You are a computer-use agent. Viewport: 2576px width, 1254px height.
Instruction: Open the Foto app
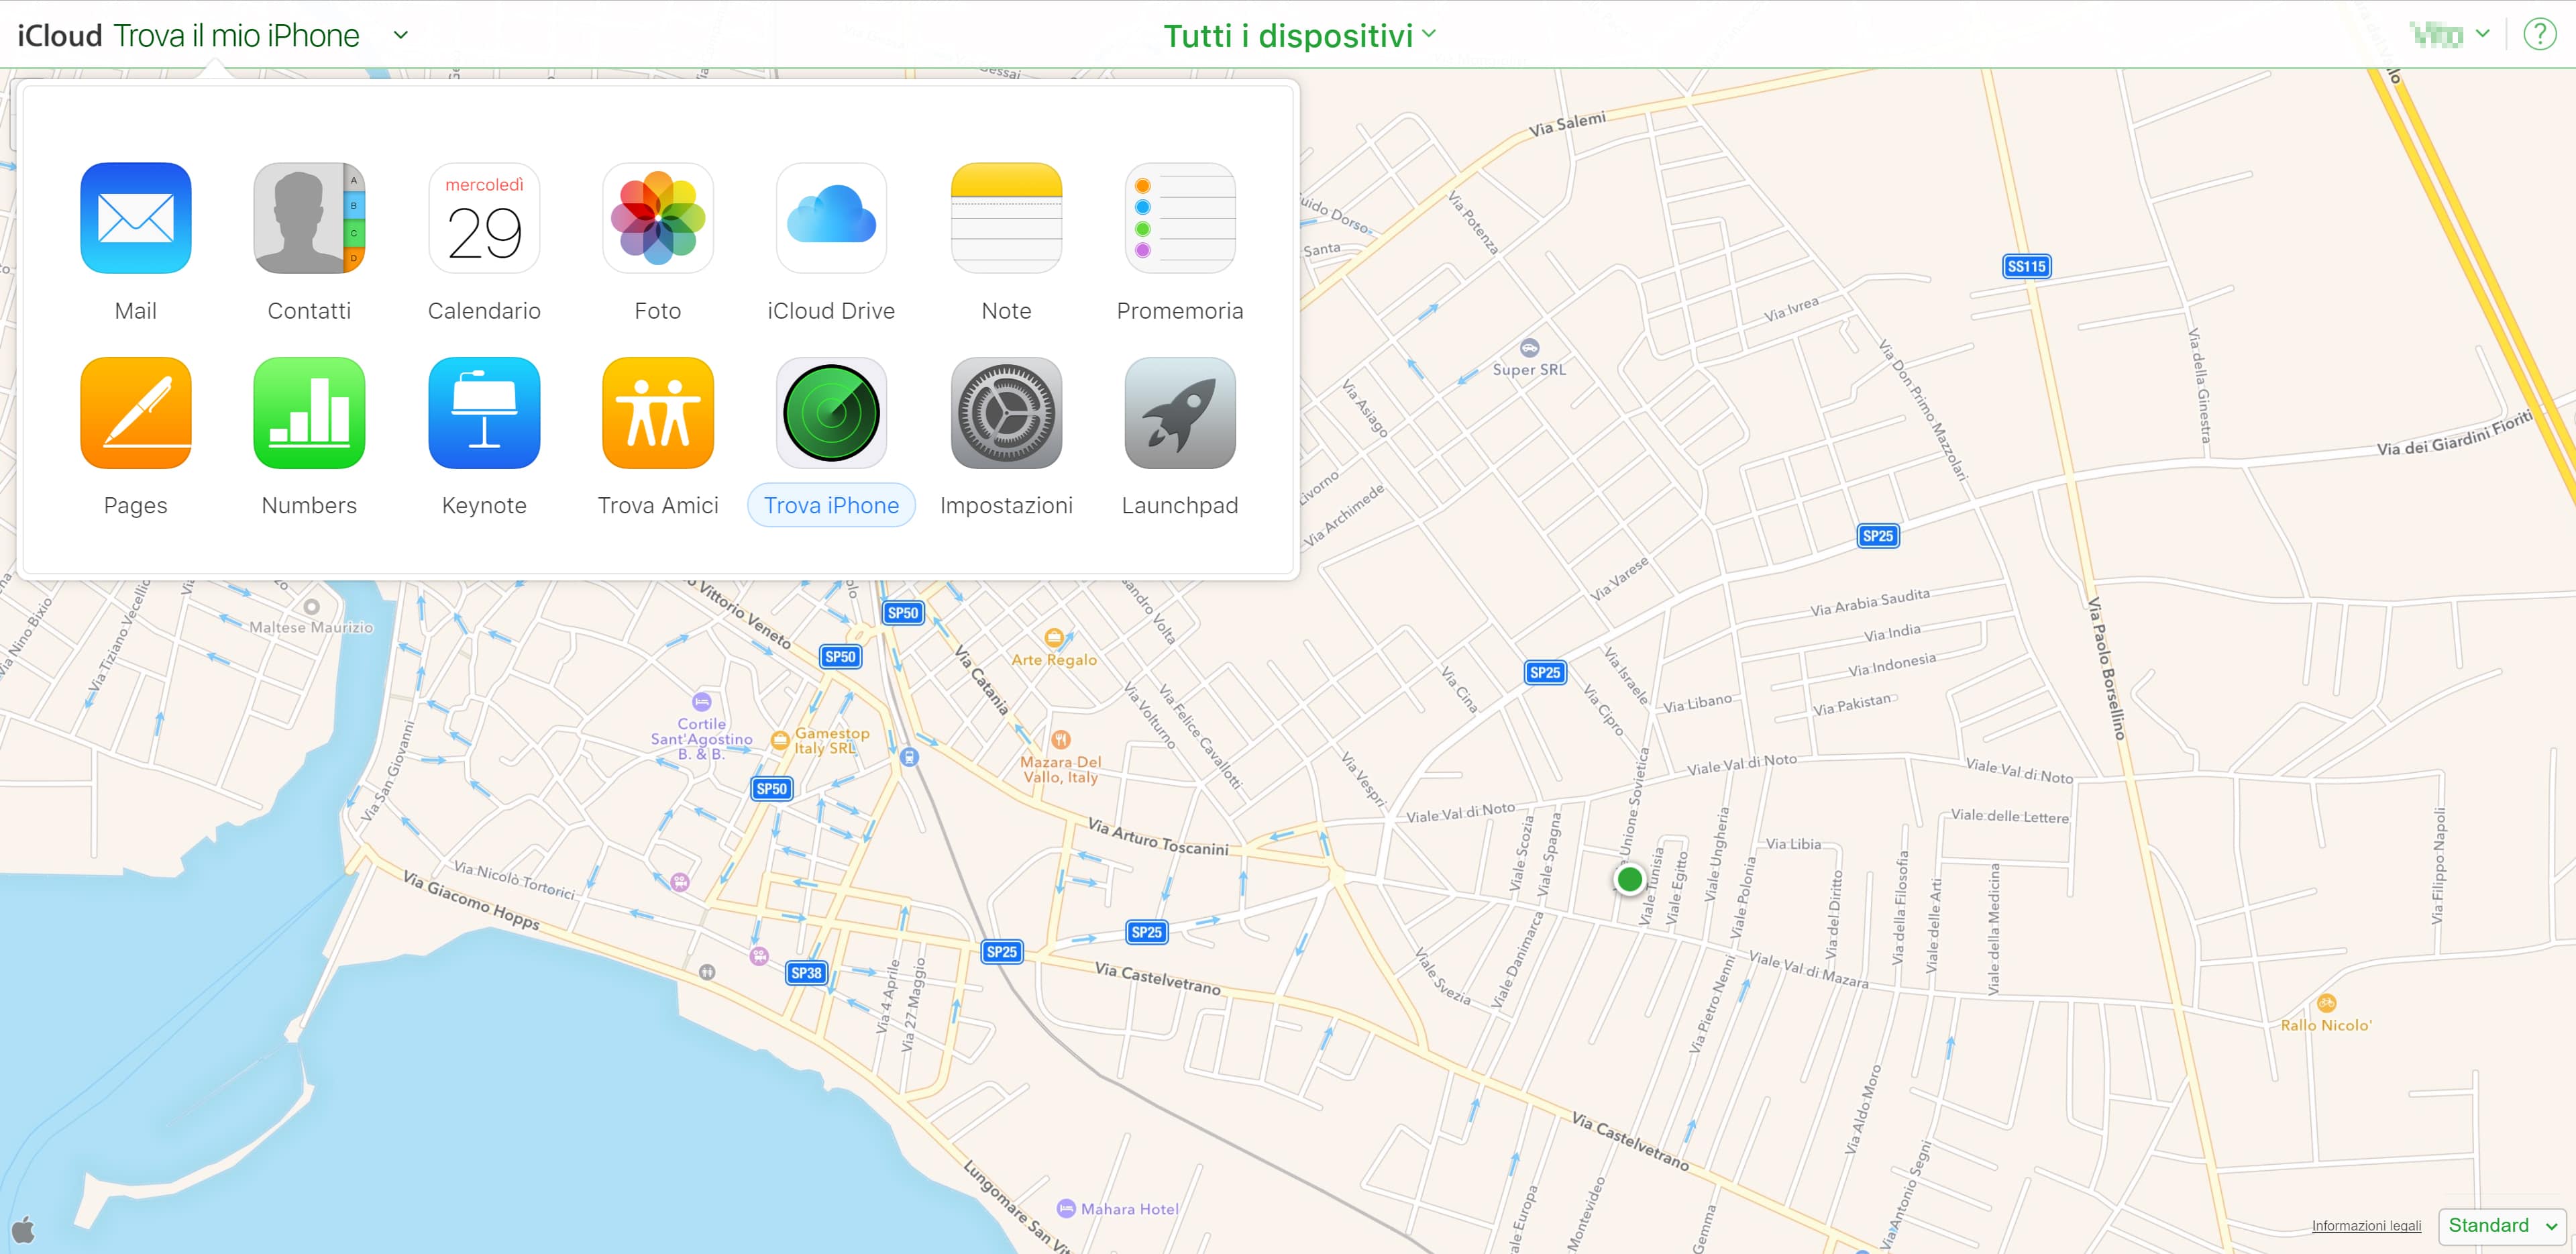pyautogui.click(x=657, y=218)
